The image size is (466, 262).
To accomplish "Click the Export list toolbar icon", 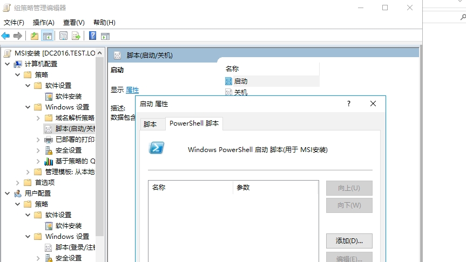I will pyautogui.click(x=76, y=36).
